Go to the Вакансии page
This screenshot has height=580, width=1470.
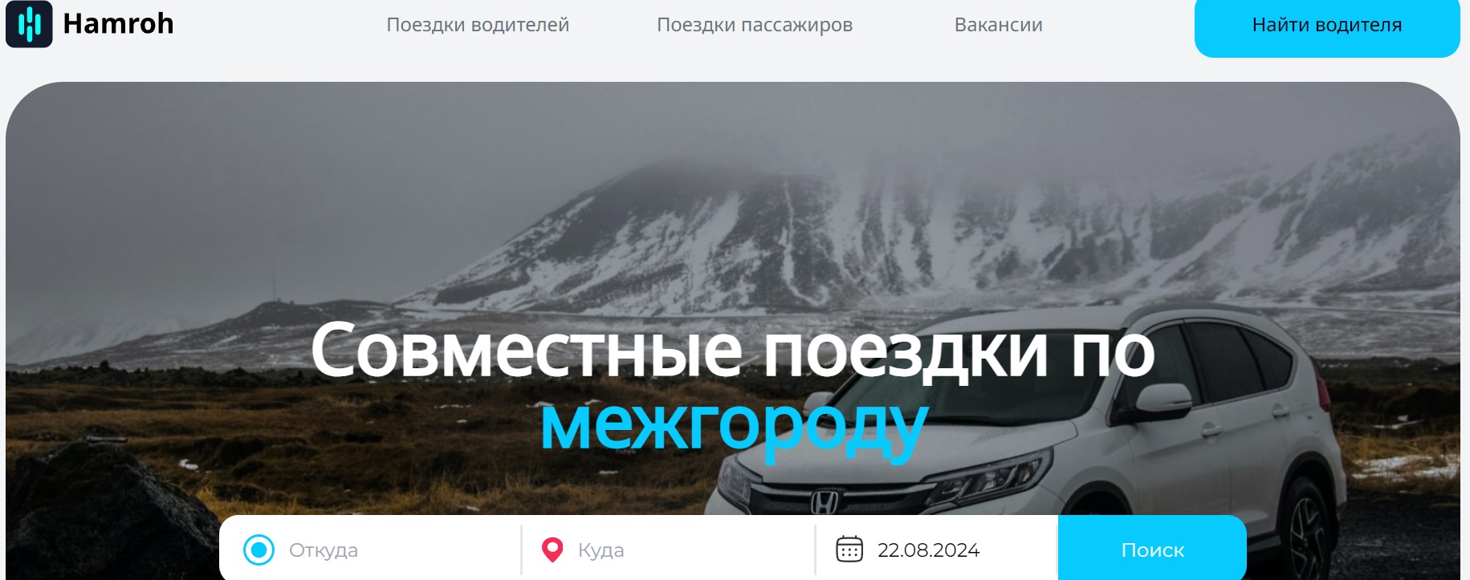pos(999,25)
